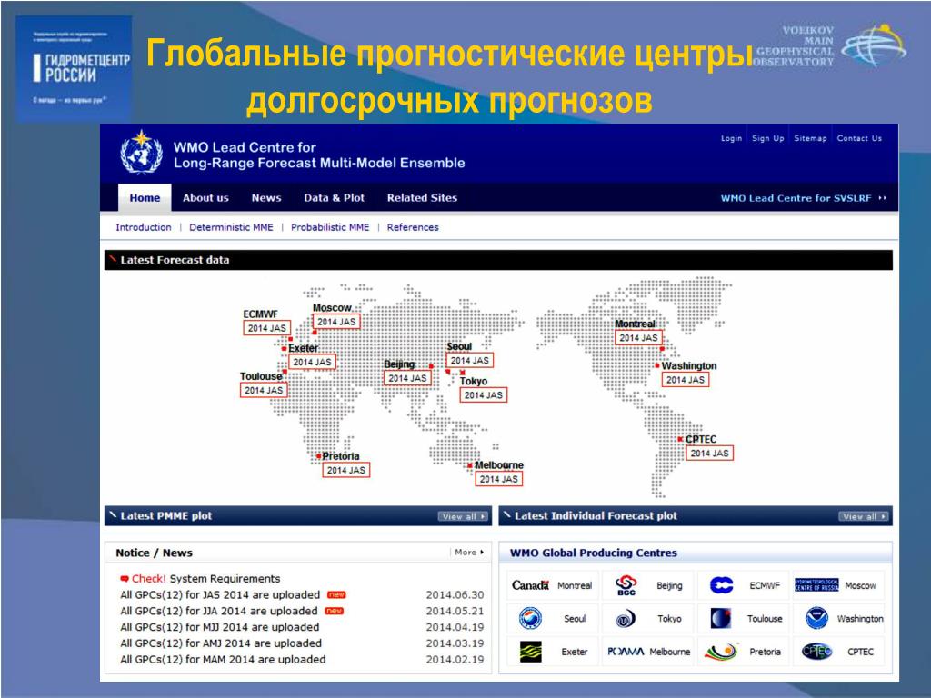The image size is (931, 698).
Task: Select the Probabilistic MME submenu link
Action: [x=329, y=227]
